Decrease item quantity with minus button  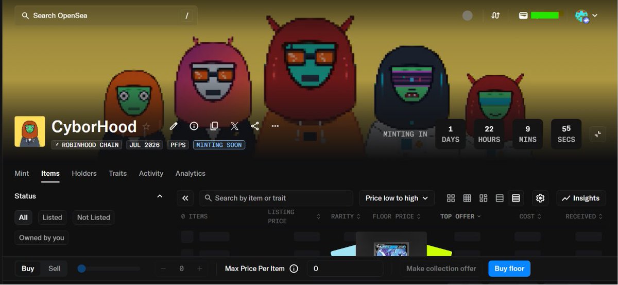[163, 269]
